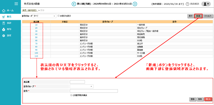Click the 金融業 cell
The image size is (214, 105).
click(175, 47)
